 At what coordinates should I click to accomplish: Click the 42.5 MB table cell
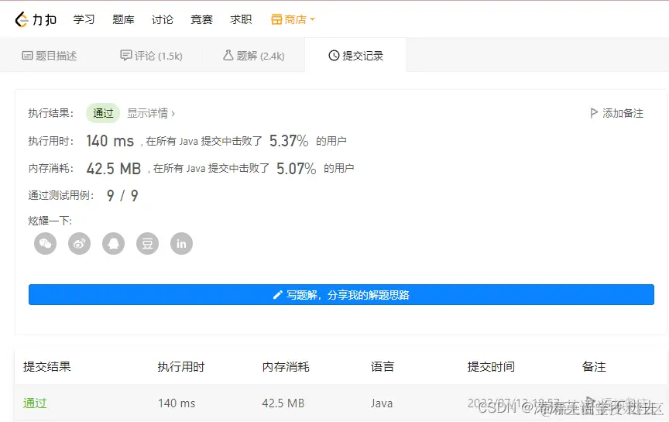click(x=283, y=403)
